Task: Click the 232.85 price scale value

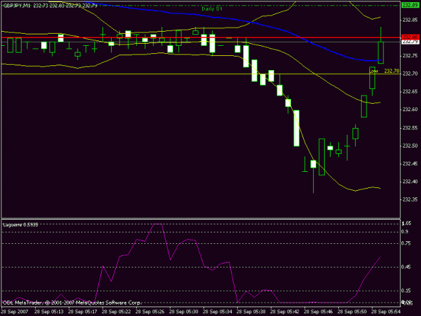Action: [410, 20]
